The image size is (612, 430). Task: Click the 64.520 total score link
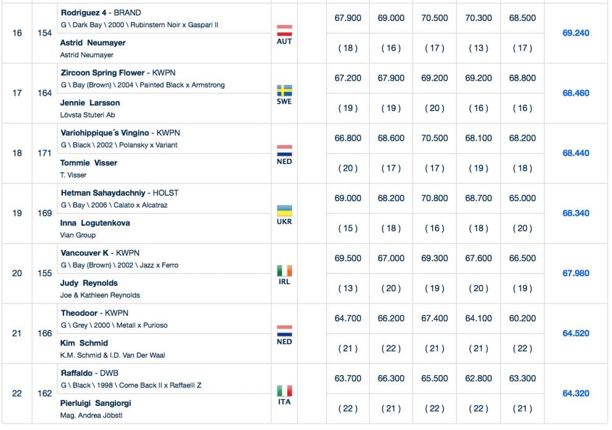pos(576,334)
